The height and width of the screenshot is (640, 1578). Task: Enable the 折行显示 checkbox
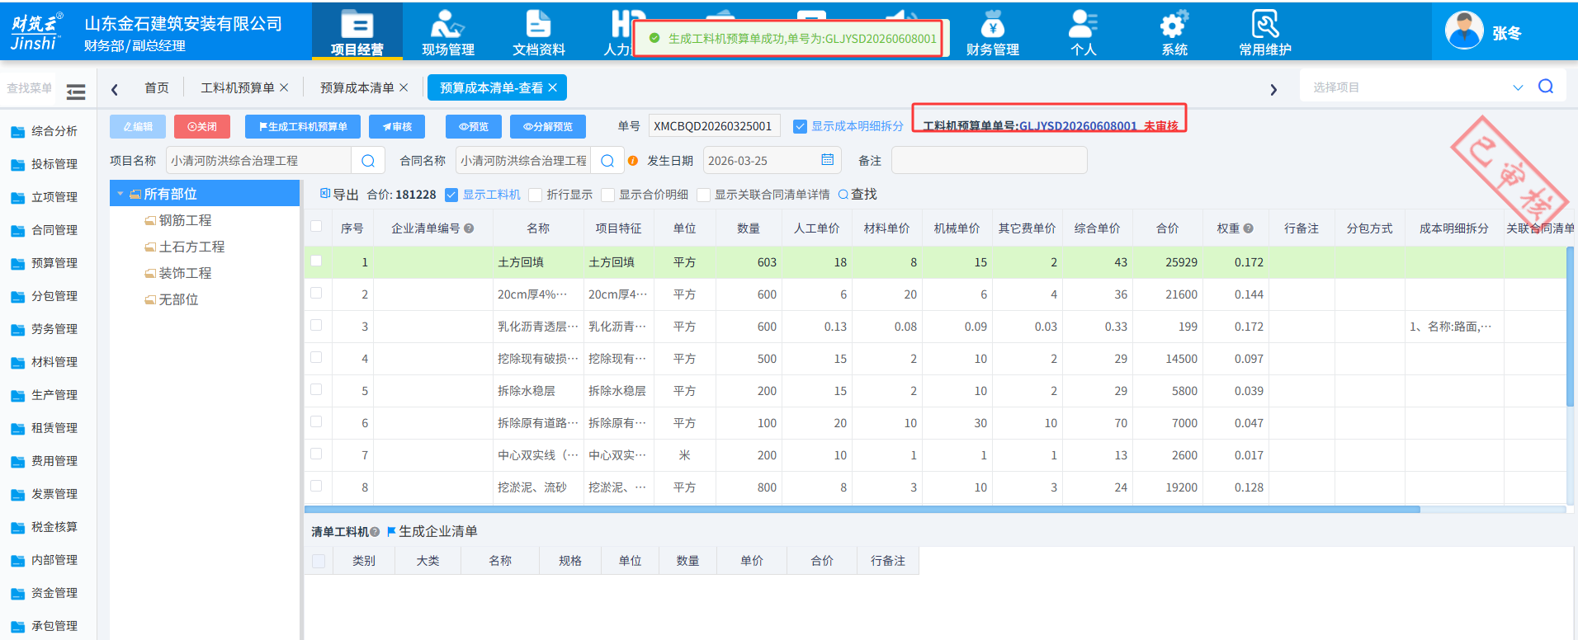click(536, 195)
